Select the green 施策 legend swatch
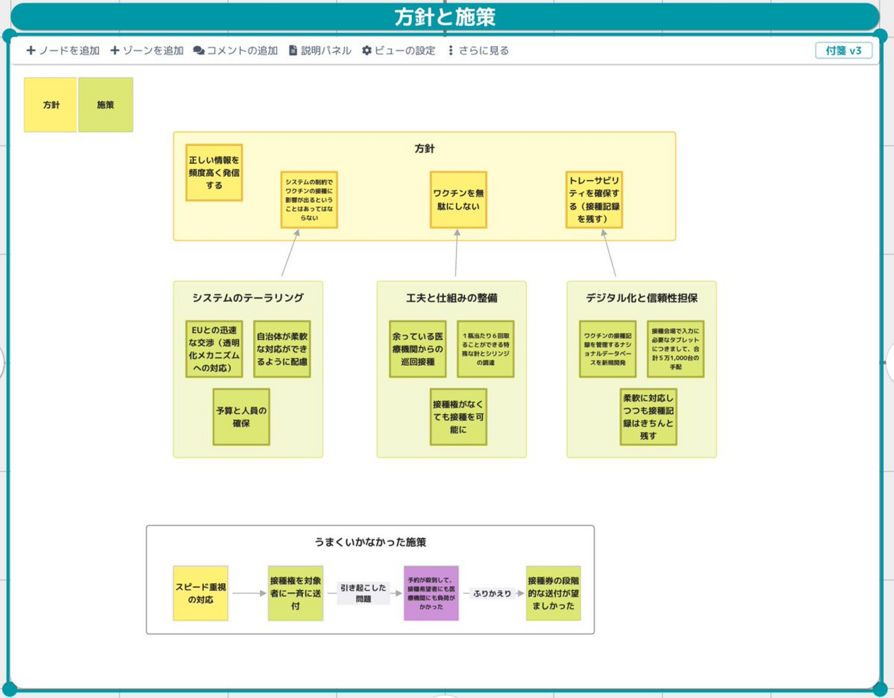894x698 pixels. coord(105,105)
